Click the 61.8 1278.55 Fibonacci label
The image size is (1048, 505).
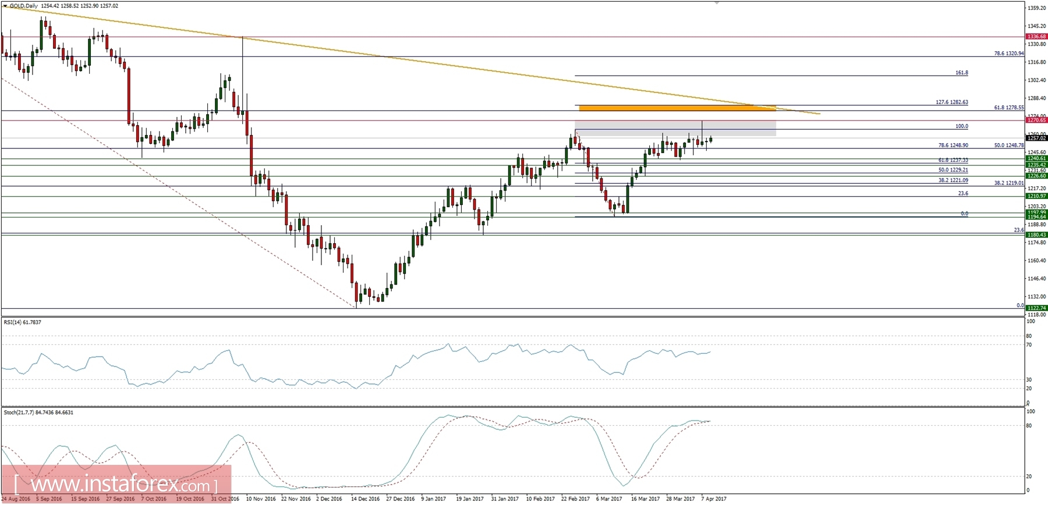coord(1009,108)
